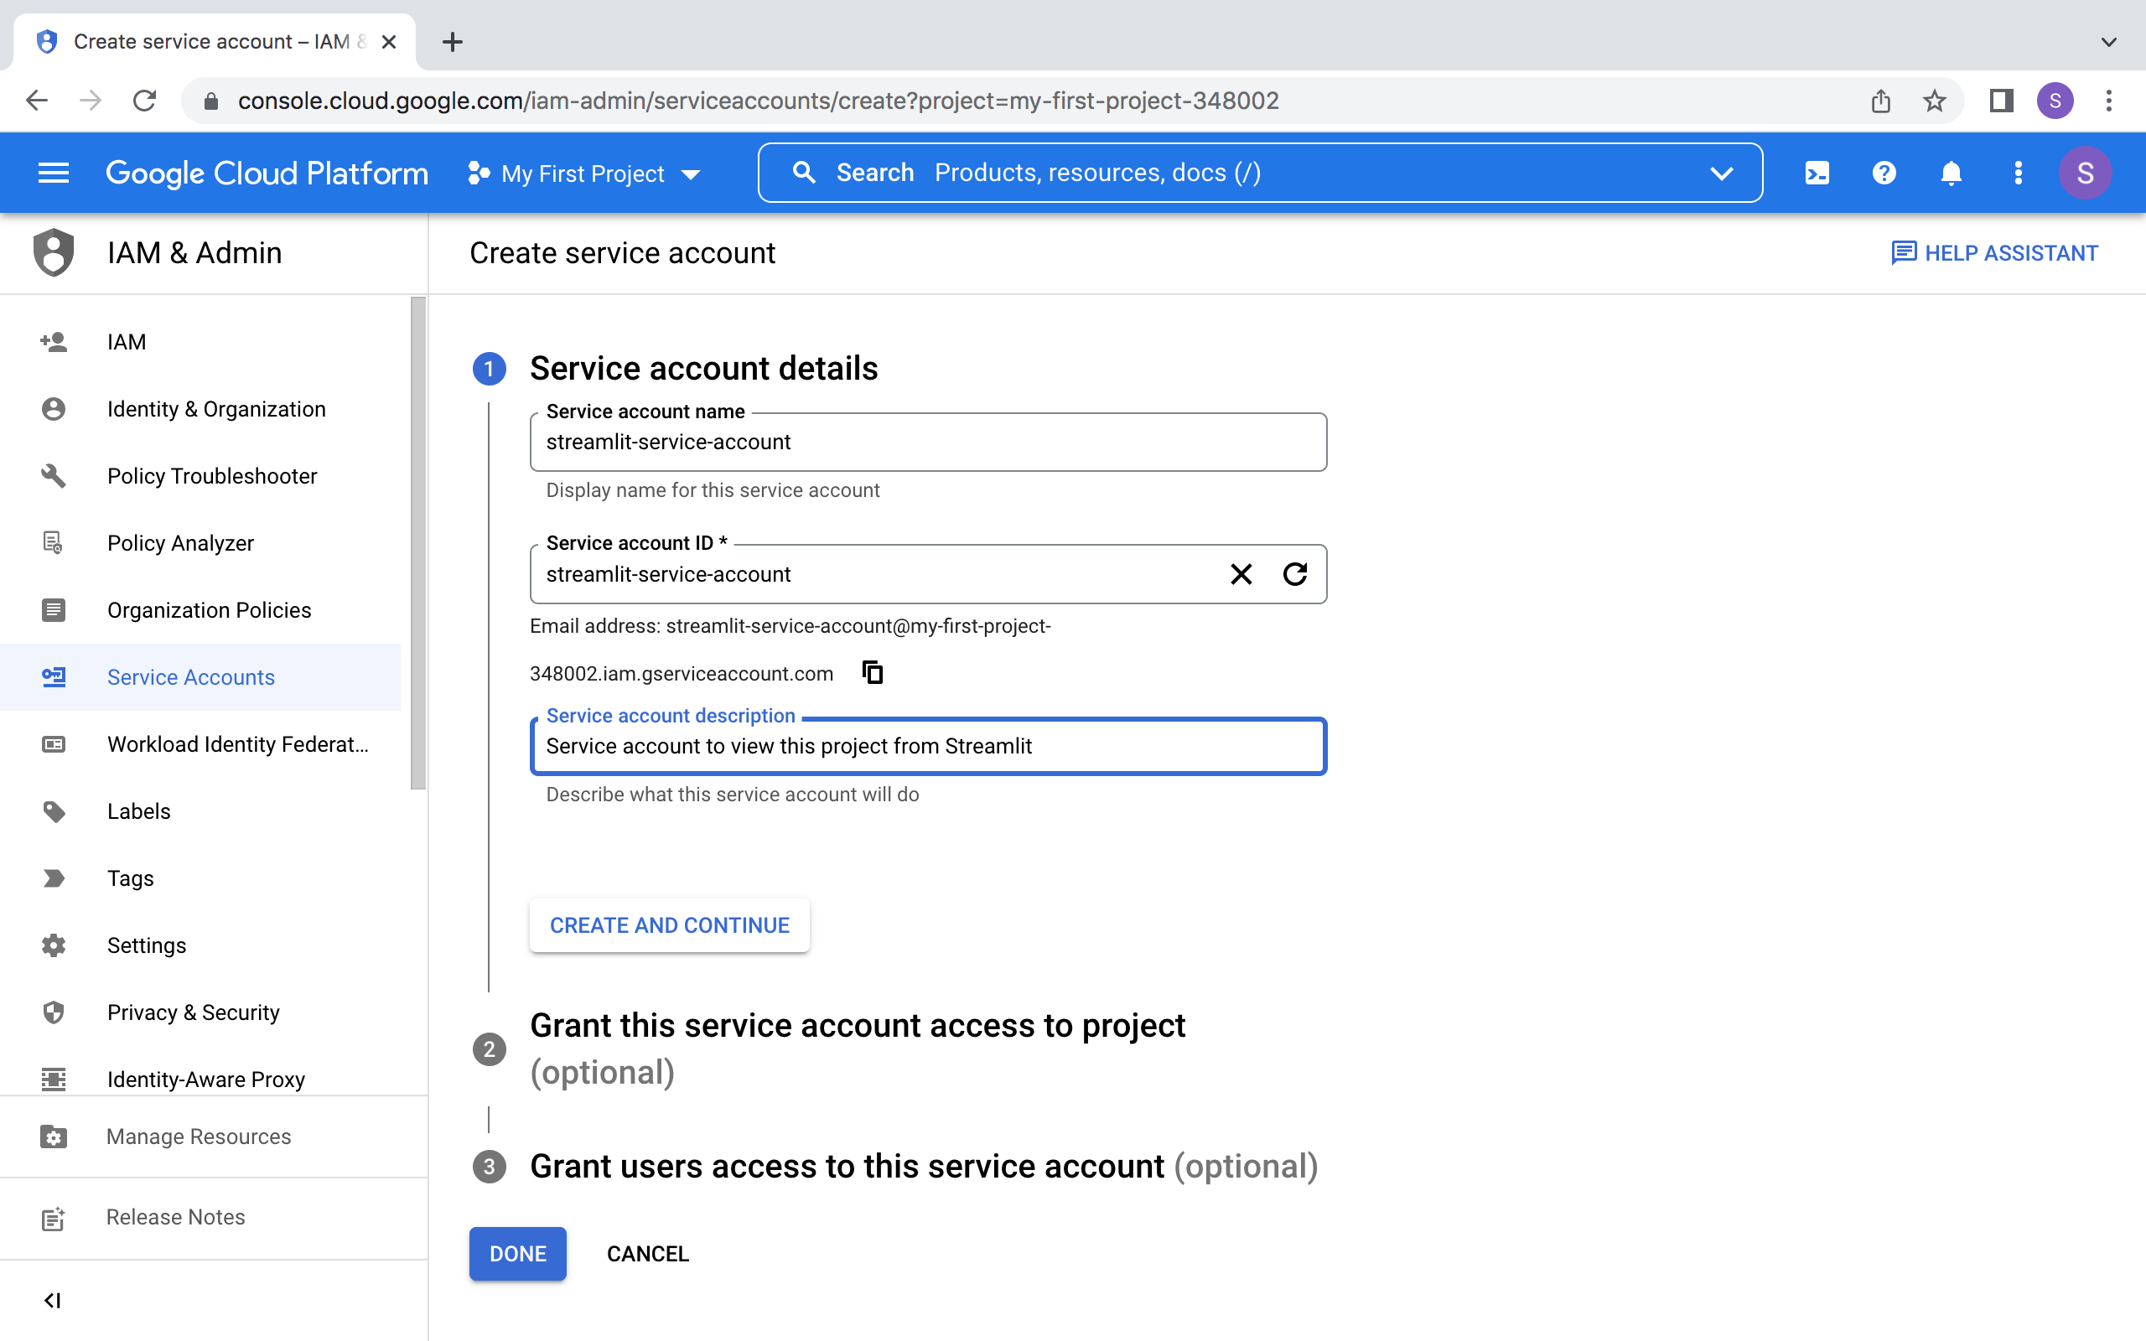Collapse the left sidebar panel
This screenshot has height=1341, width=2146.
pos(52,1300)
